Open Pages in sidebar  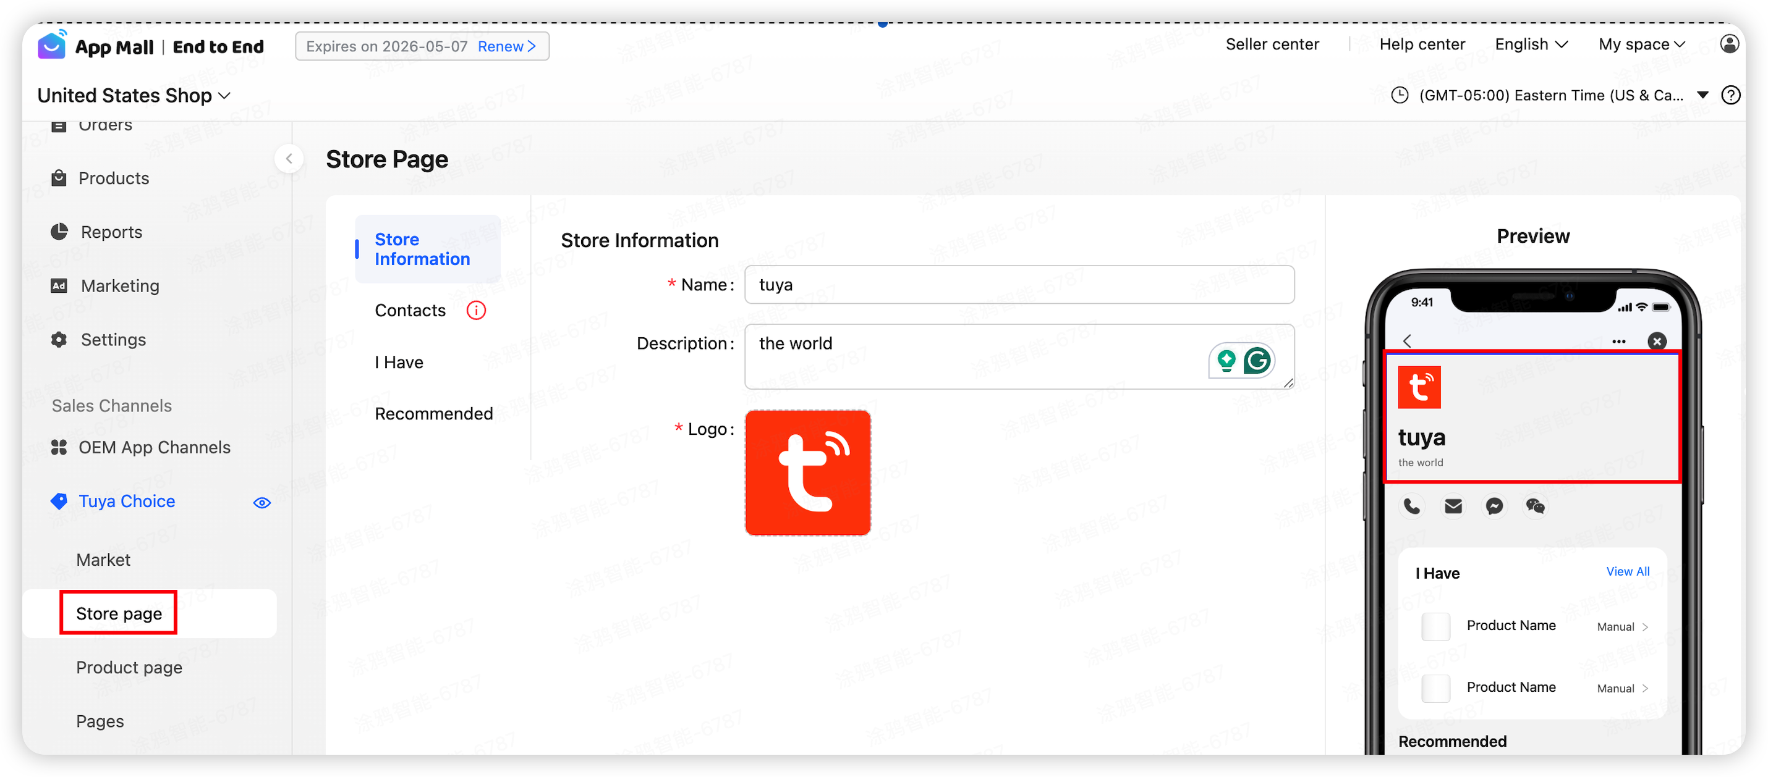click(x=100, y=721)
